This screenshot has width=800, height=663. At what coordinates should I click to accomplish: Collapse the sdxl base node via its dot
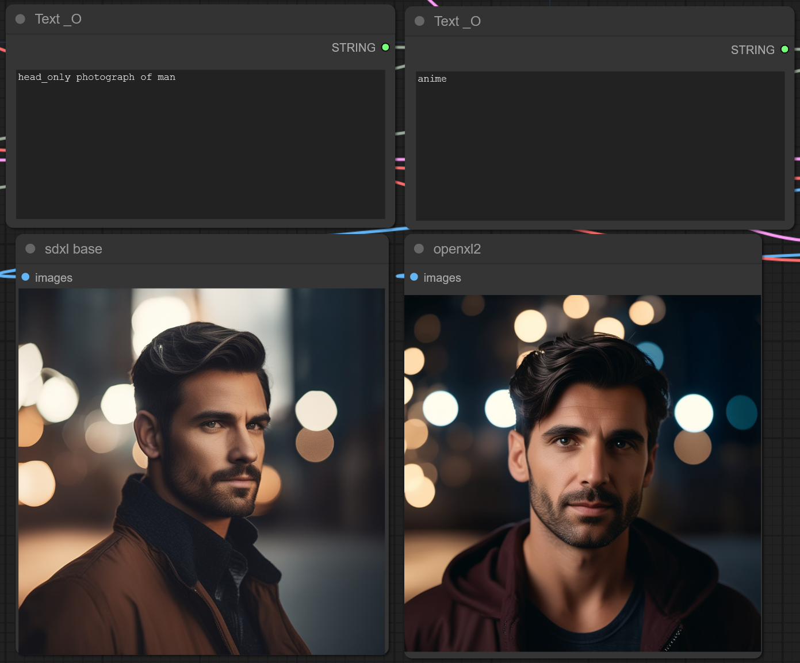[x=30, y=248]
